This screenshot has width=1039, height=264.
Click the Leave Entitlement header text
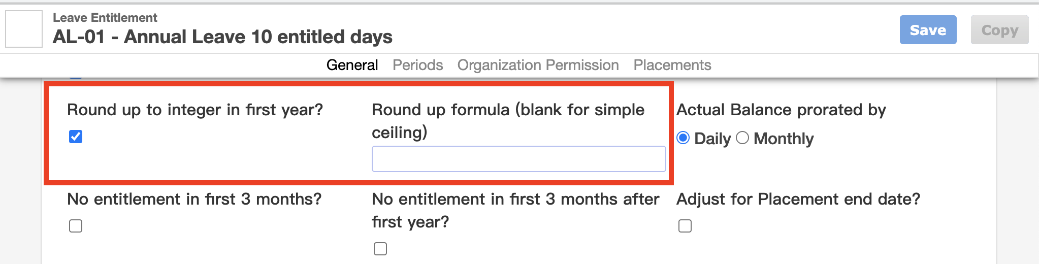[x=105, y=18]
